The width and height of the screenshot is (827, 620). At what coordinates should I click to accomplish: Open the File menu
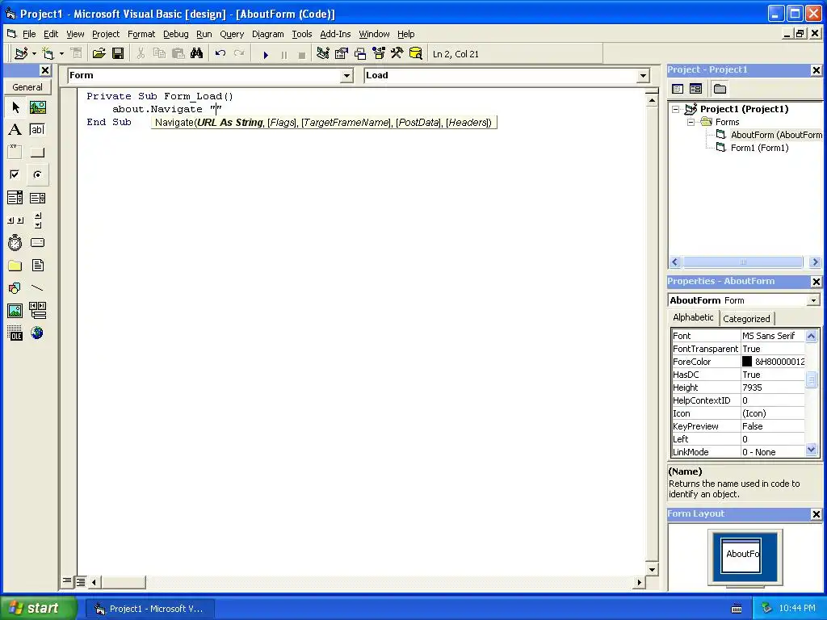click(29, 34)
